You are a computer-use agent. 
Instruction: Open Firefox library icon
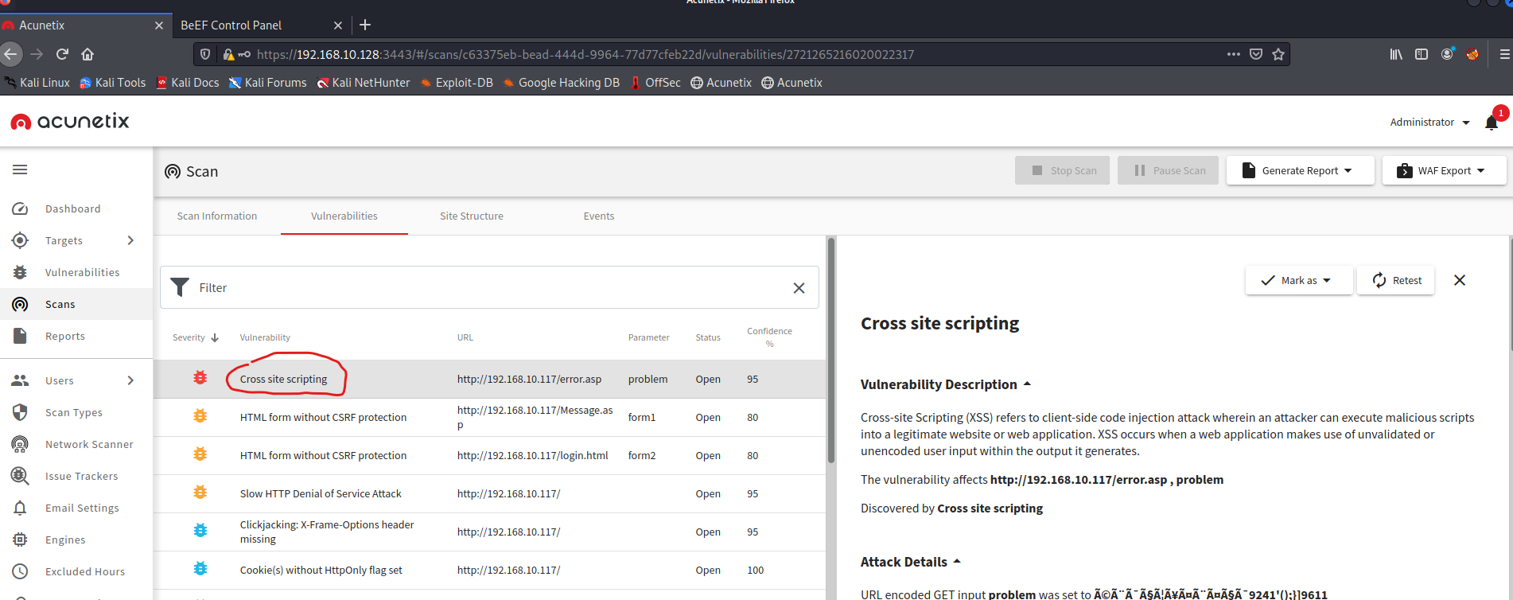pyautogui.click(x=1396, y=54)
